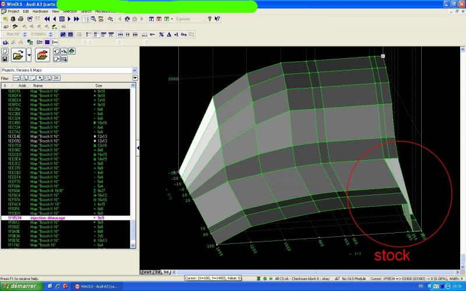Screen dimensions: 466x291
Task: Click the white handle at 3D map top corner
Action: pyautogui.click(x=383, y=56)
